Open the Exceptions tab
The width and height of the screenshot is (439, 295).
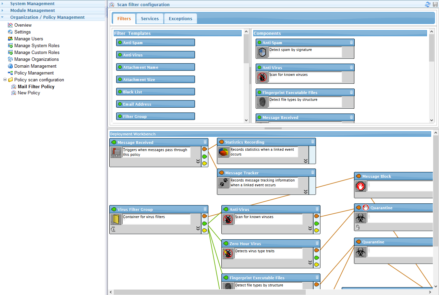(x=181, y=18)
